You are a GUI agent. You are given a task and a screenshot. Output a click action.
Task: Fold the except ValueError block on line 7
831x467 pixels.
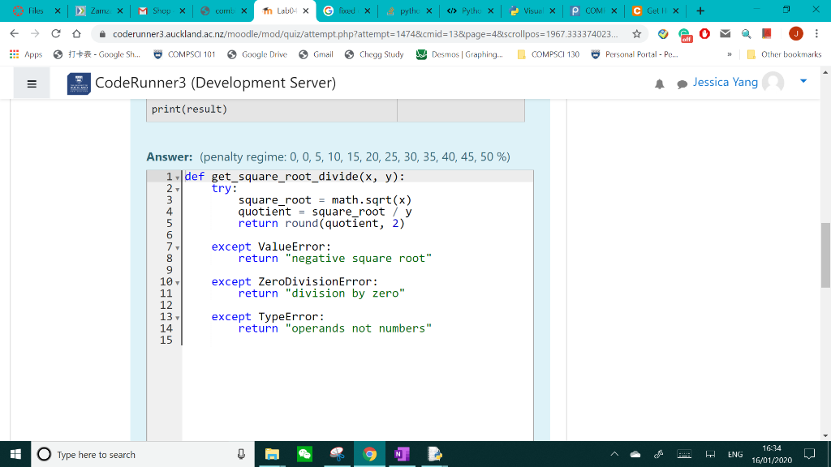[x=178, y=247]
